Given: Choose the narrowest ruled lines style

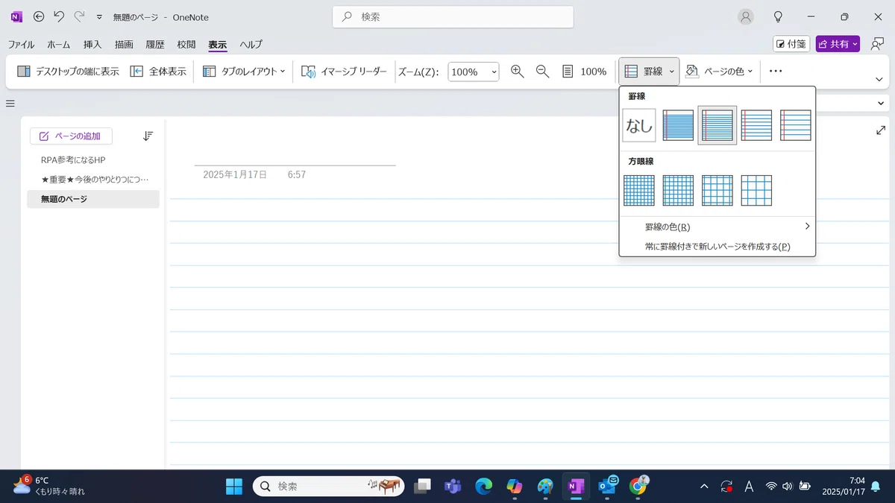Looking at the screenshot, I should [678, 125].
